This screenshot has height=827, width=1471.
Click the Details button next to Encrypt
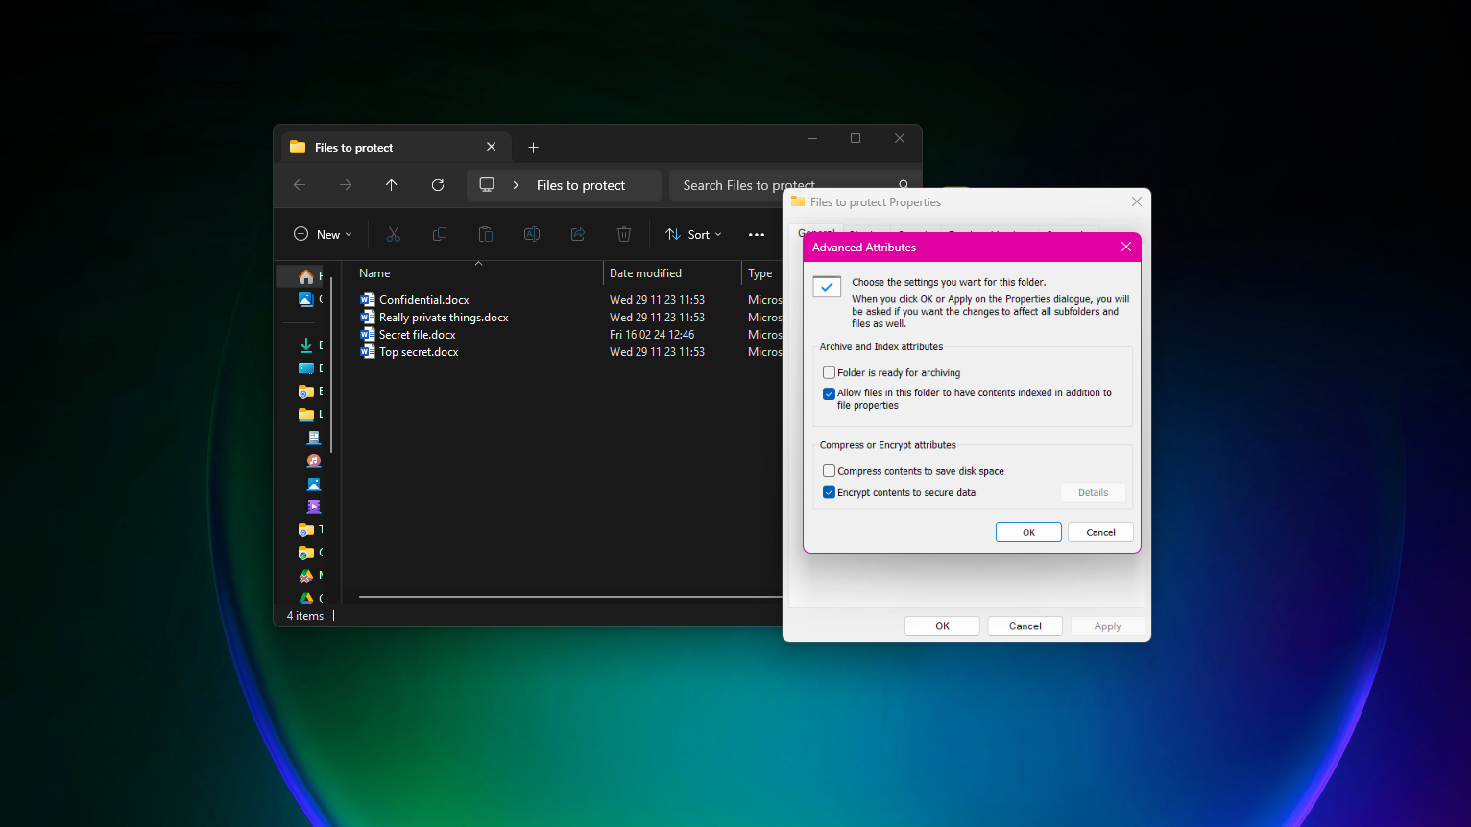(x=1093, y=492)
